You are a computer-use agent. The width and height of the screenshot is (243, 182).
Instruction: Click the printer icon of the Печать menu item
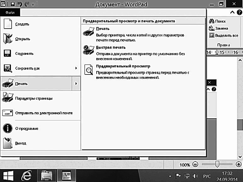(8, 83)
